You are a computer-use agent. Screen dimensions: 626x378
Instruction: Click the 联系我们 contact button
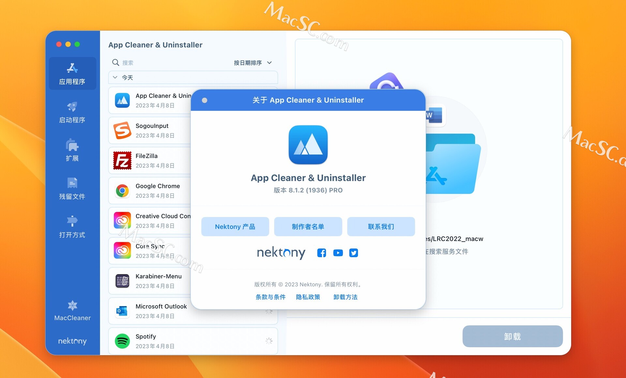coord(381,227)
